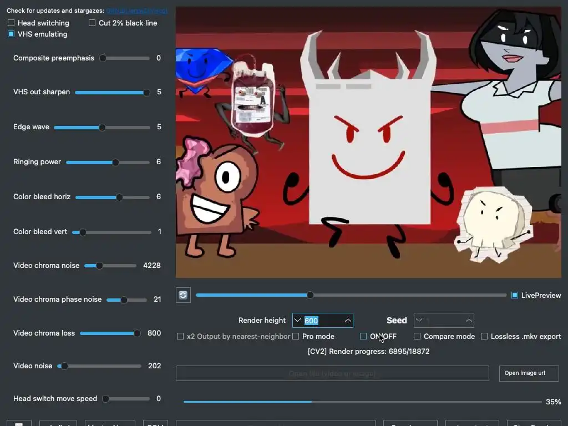Click the Edge wave slider handle
Viewport: 568px width, 426px height.
pyautogui.click(x=102, y=127)
